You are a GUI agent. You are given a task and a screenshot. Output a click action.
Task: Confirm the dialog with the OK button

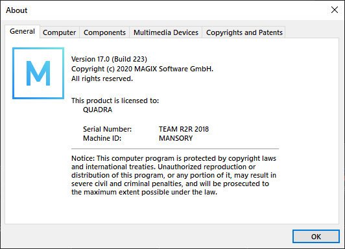click(316, 237)
